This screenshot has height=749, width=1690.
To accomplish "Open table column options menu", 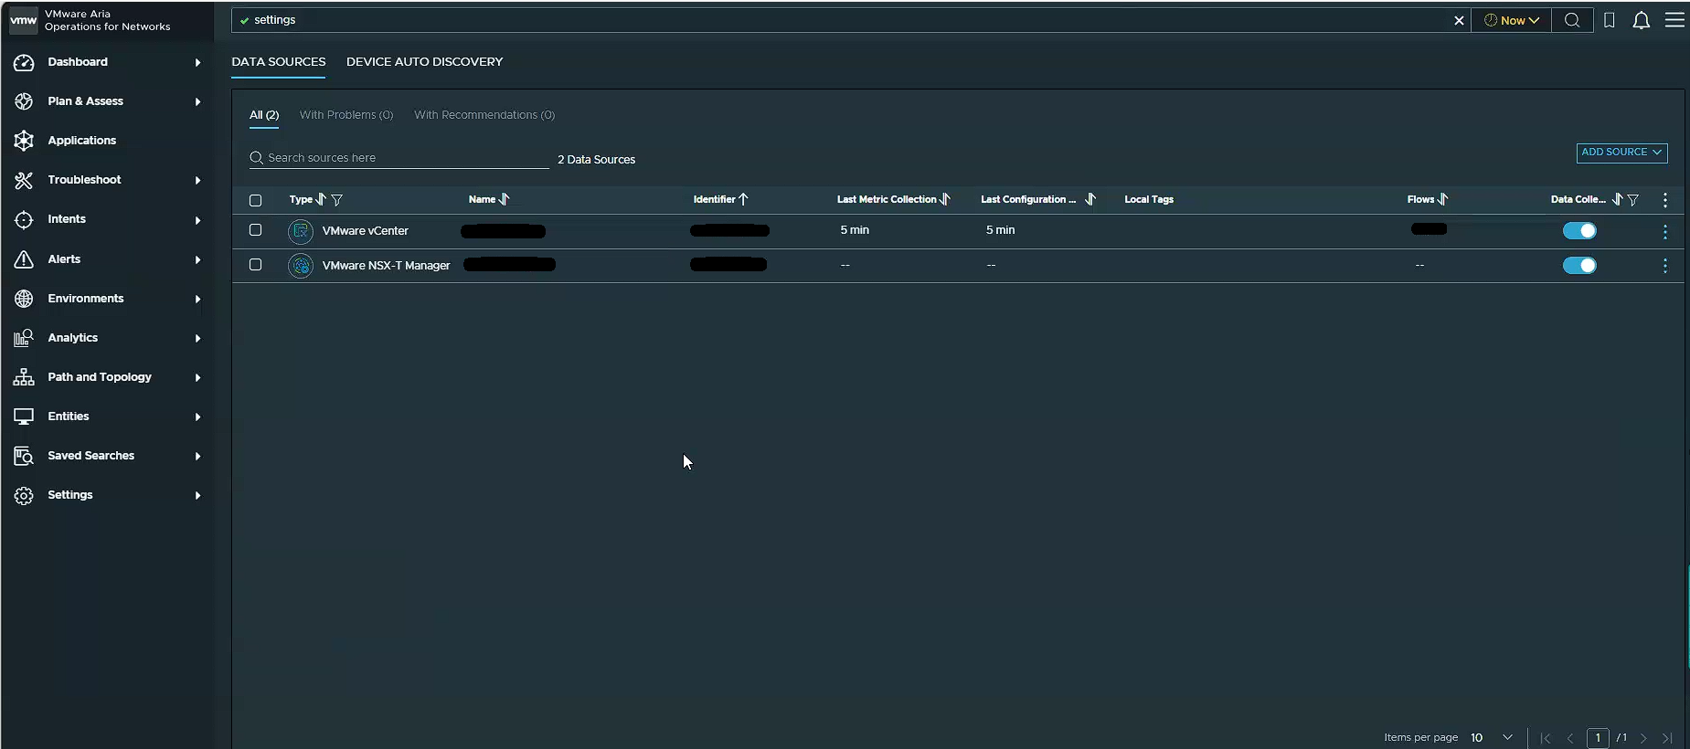I will (x=1665, y=200).
